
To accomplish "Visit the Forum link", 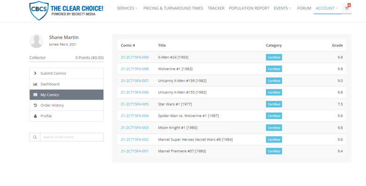I will click(304, 8).
